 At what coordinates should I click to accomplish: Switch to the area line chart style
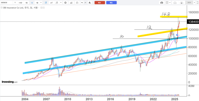[x=51, y=3]
